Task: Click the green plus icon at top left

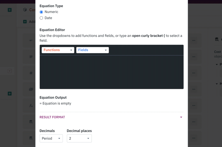Action: pos(10,10)
